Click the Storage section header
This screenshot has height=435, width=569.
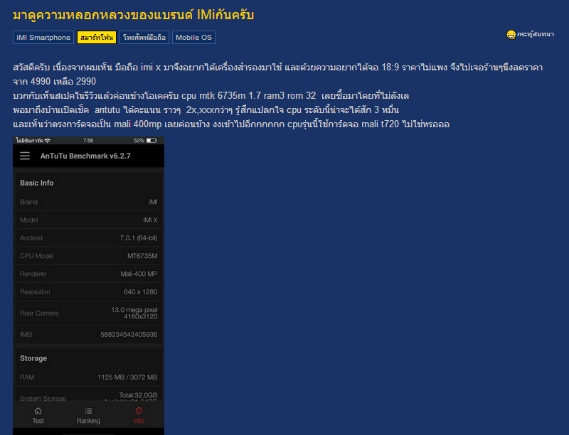click(x=33, y=358)
